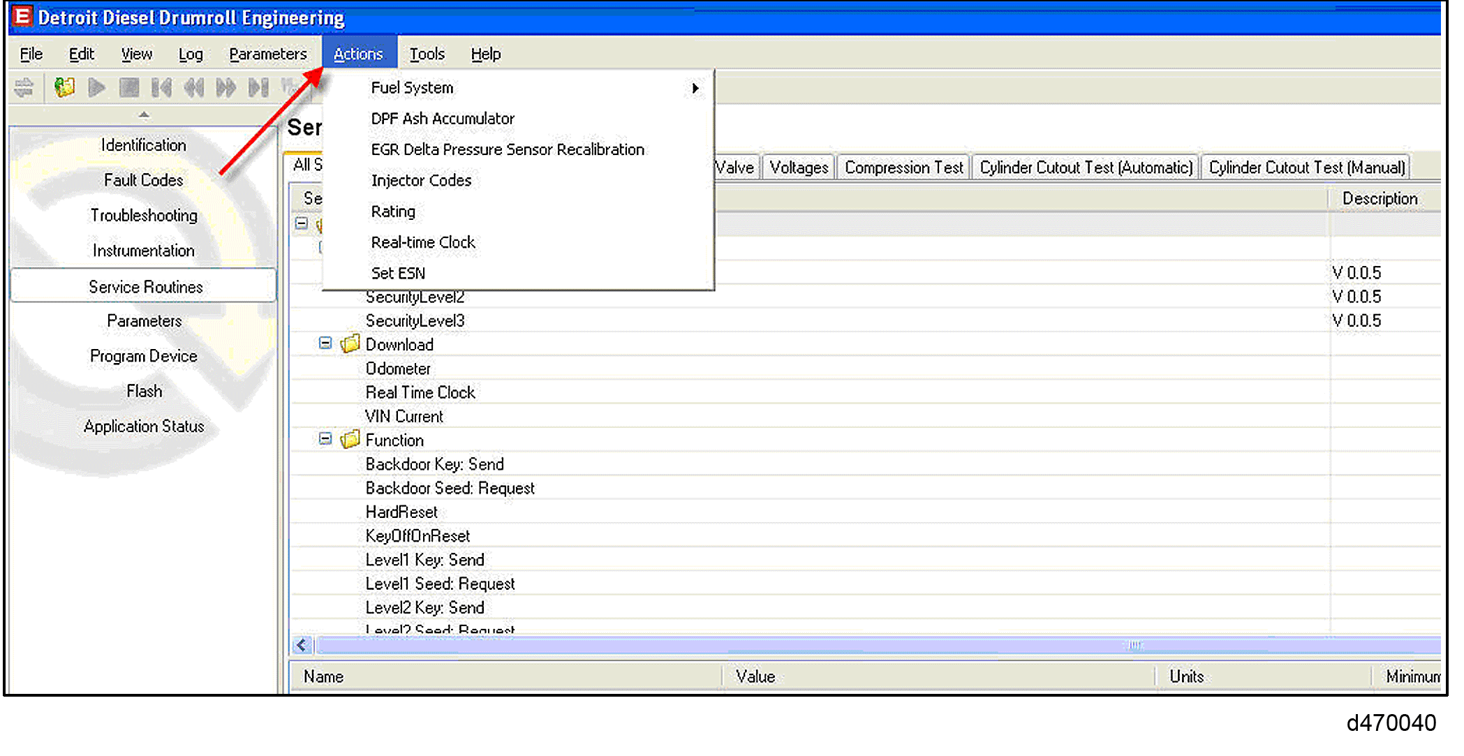
Task: Choose DPF Ash Accumulator menu entry
Action: (x=443, y=119)
